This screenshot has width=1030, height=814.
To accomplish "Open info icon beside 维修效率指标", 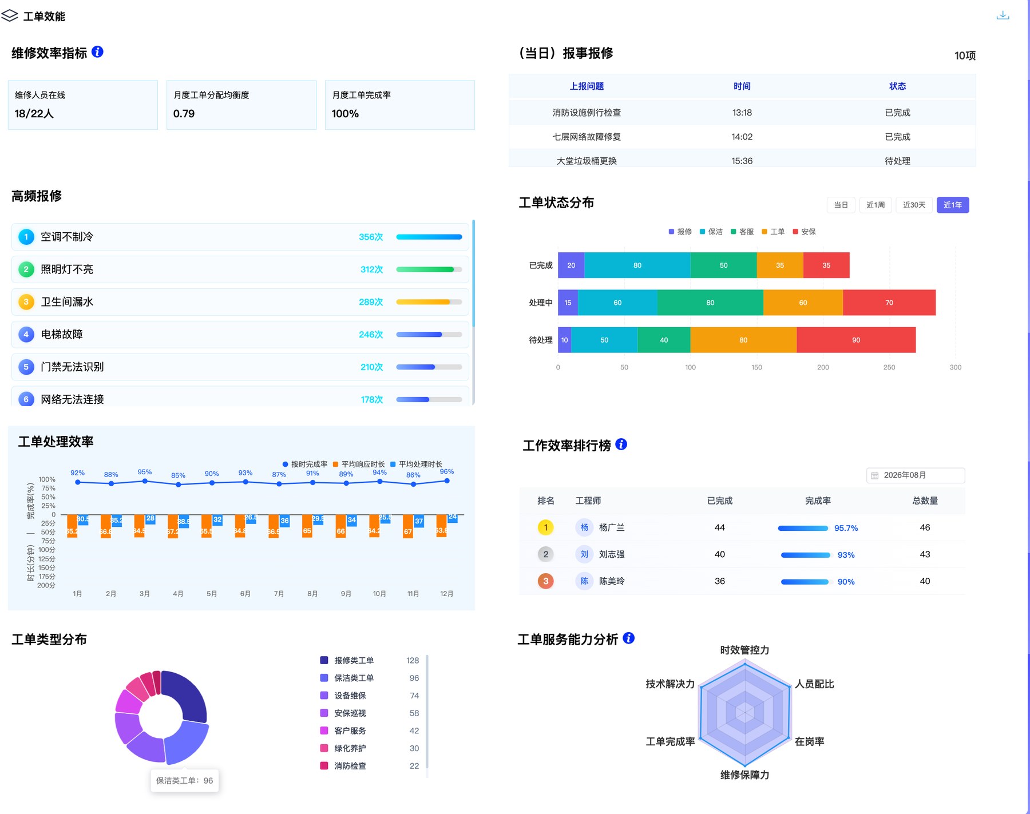I will tap(98, 52).
